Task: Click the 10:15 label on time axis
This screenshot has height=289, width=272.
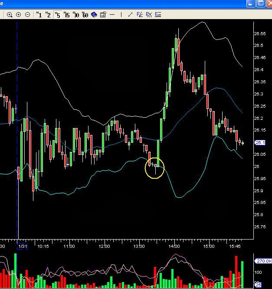Action: [43, 246]
